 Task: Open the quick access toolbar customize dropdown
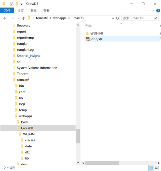pyautogui.click(x=22, y=4)
